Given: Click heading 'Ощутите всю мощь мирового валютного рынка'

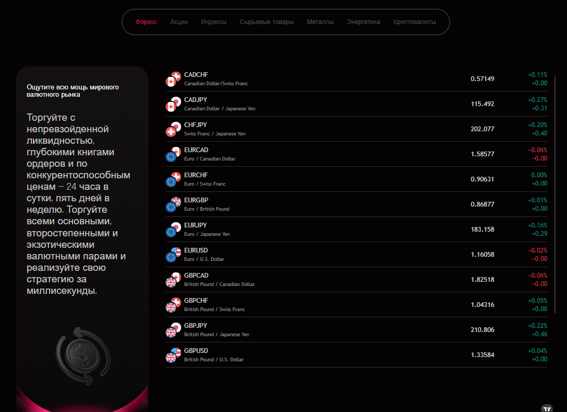Looking at the screenshot, I should (x=73, y=91).
